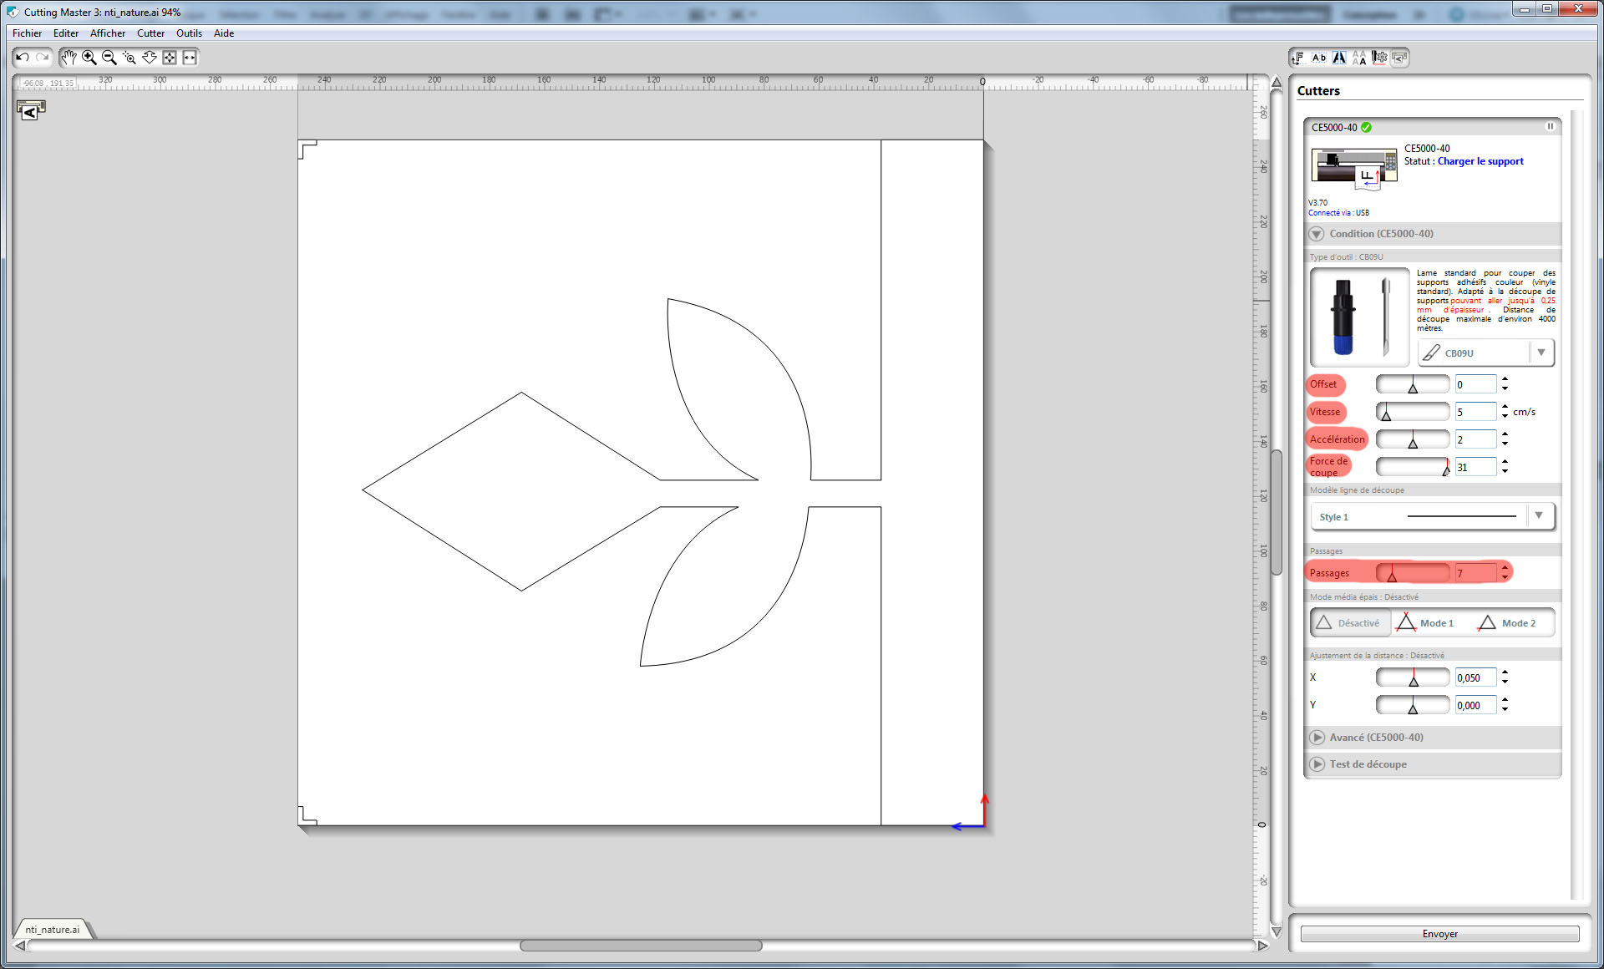This screenshot has width=1604, height=969.
Task: Click the Vitesse speed slider
Action: coord(1412,412)
